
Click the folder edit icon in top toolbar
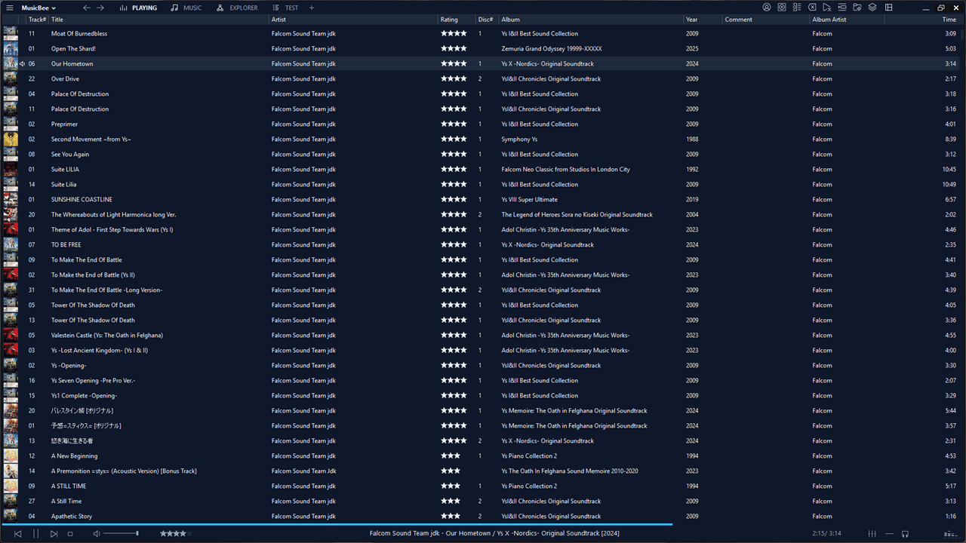pos(857,8)
